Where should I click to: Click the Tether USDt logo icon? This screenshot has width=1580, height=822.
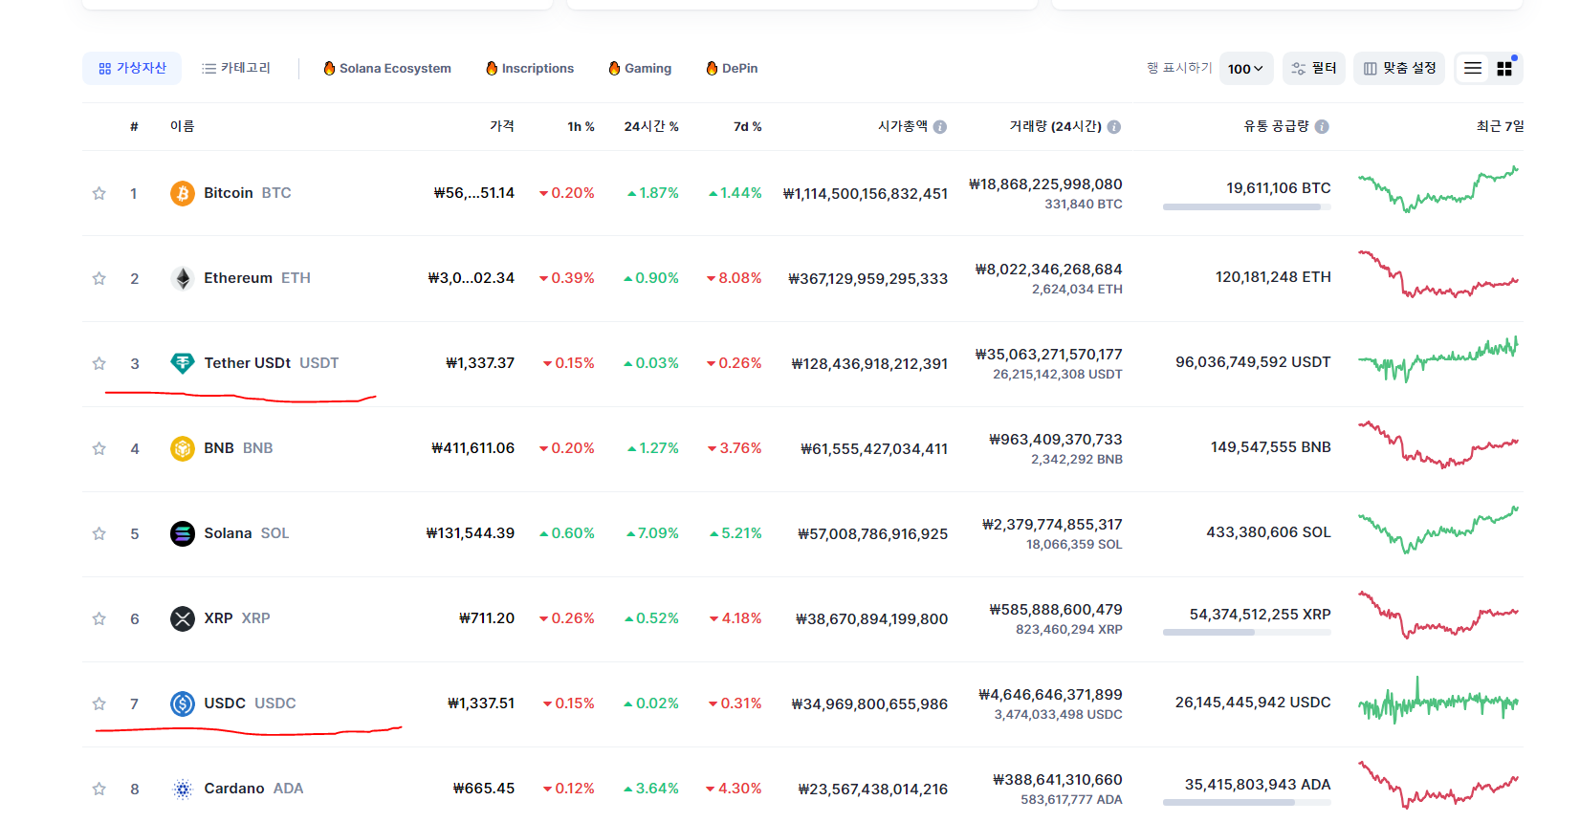pyautogui.click(x=183, y=363)
